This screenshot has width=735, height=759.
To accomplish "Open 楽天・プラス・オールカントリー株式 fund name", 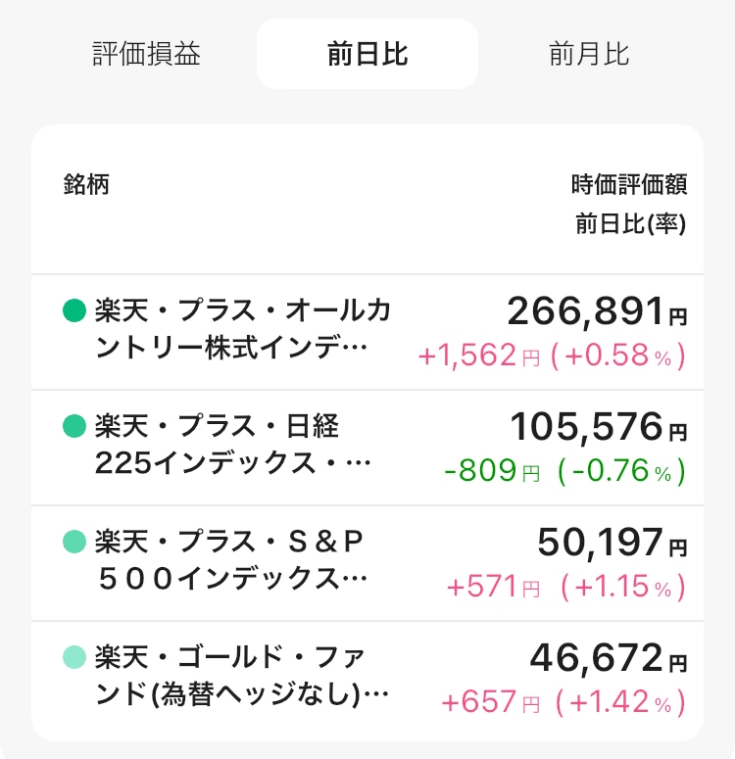I will click(242, 330).
